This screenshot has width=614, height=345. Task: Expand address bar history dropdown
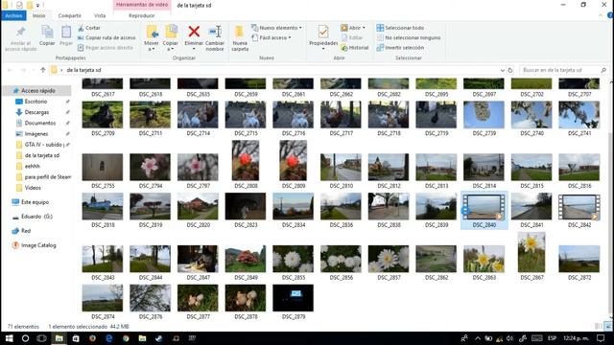(x=503, y=70)
